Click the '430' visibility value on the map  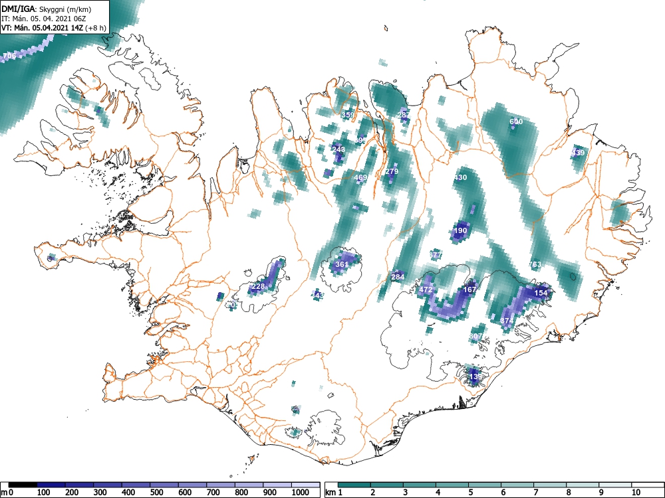(x=460, y=177)
